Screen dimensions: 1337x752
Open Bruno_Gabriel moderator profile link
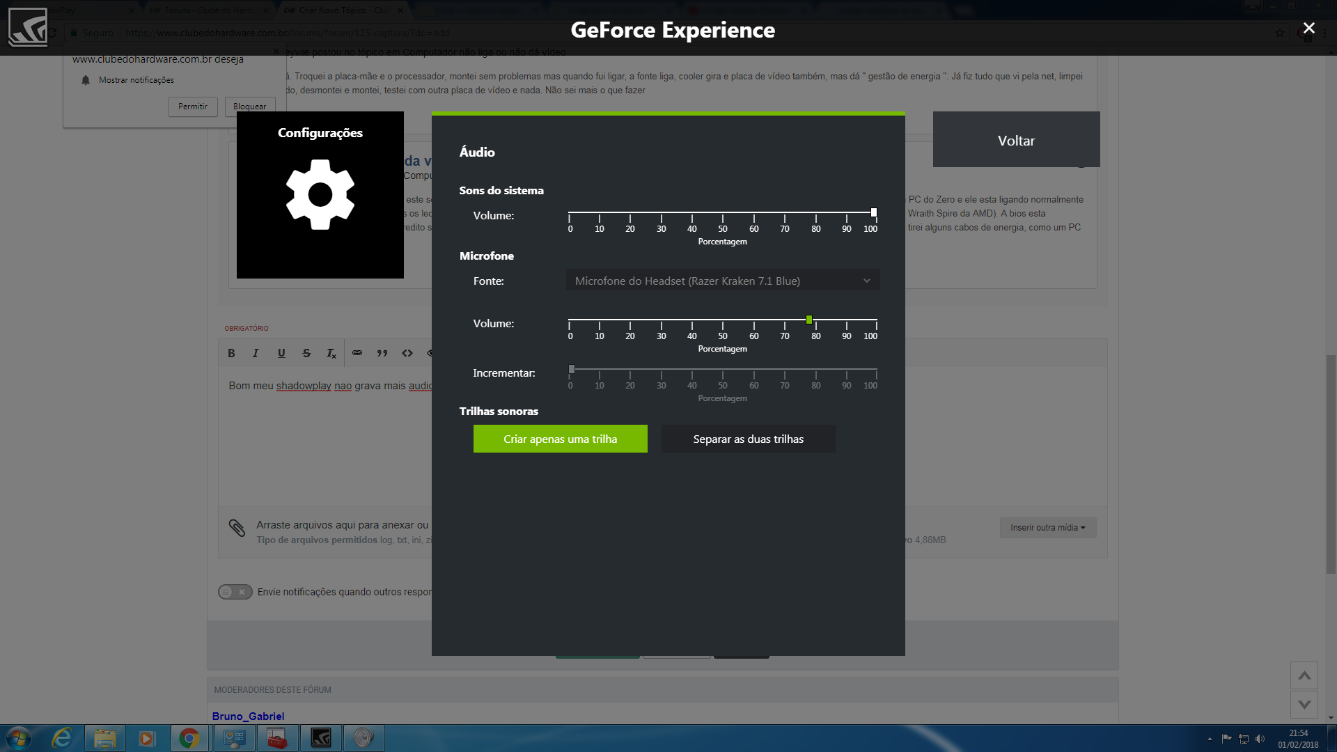pos(248,716)
